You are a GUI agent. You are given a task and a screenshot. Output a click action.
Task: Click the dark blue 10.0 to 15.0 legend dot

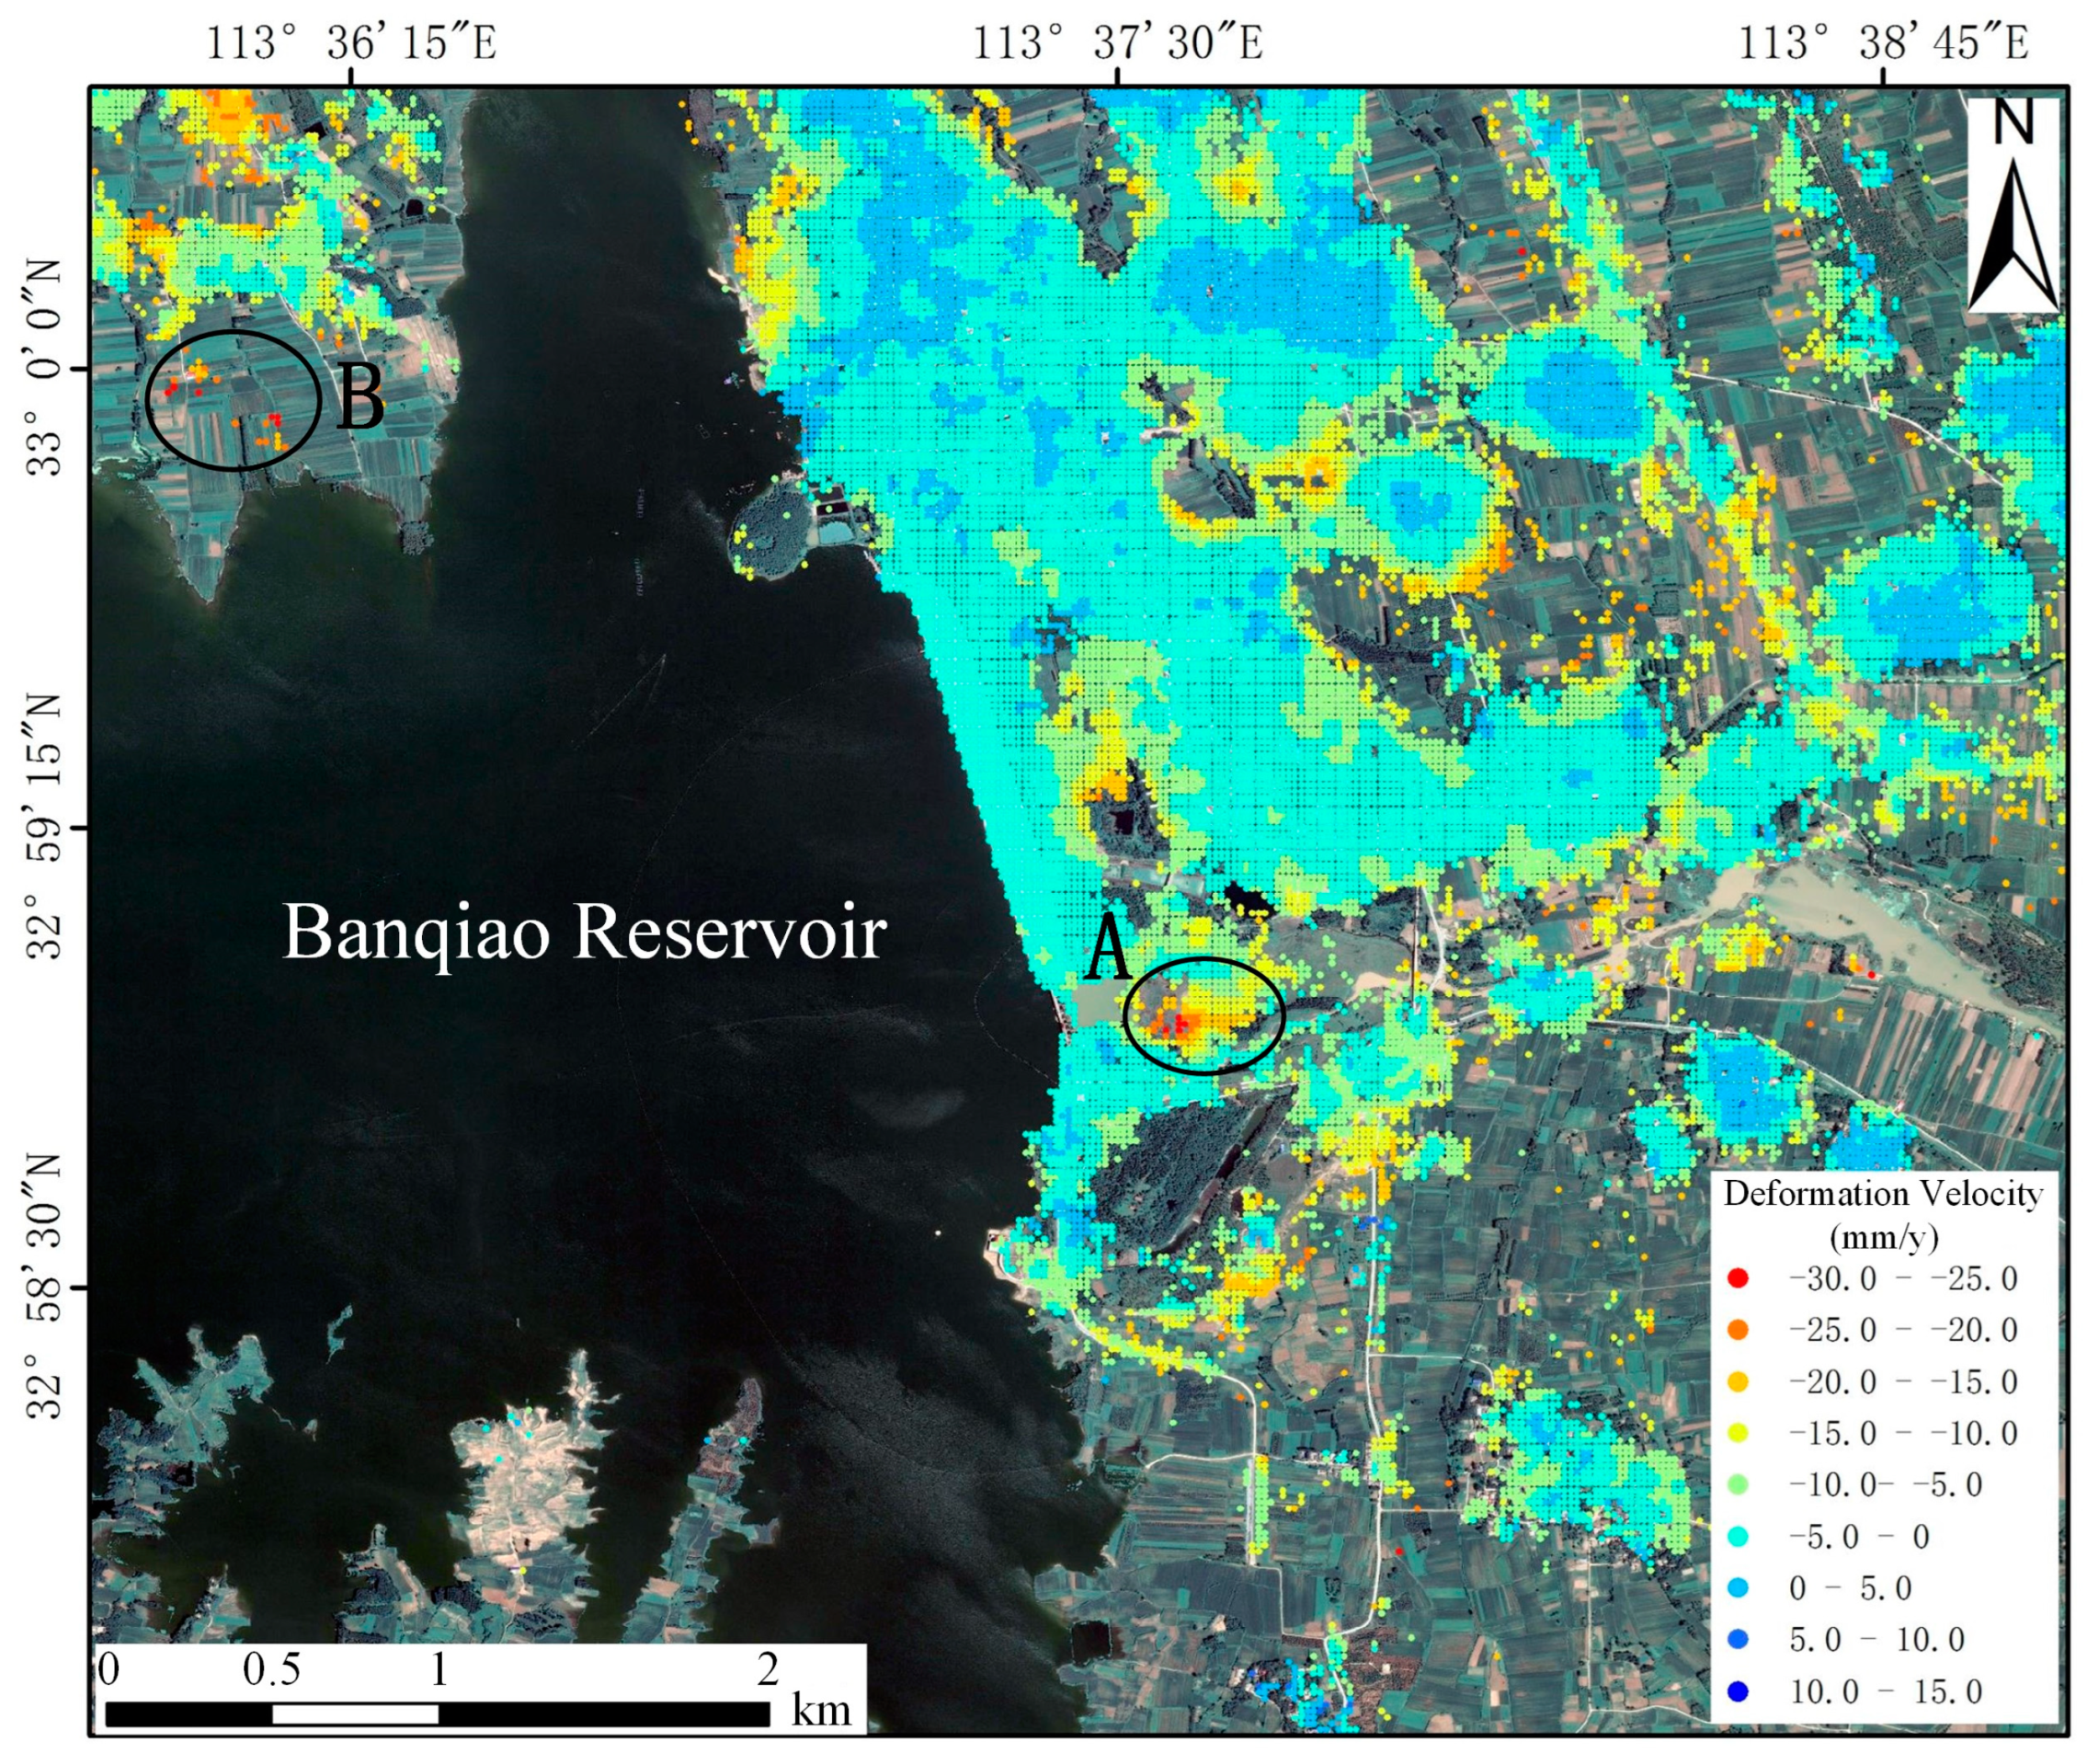pyautogui.click(x=1739, y=1692)
